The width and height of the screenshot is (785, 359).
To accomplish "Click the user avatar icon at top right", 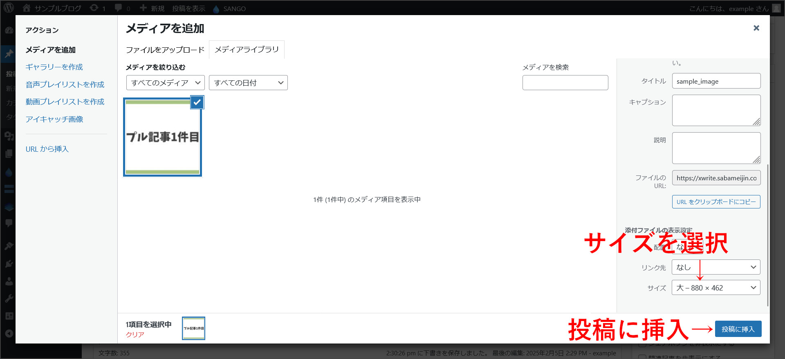I will tap(776, 8).
